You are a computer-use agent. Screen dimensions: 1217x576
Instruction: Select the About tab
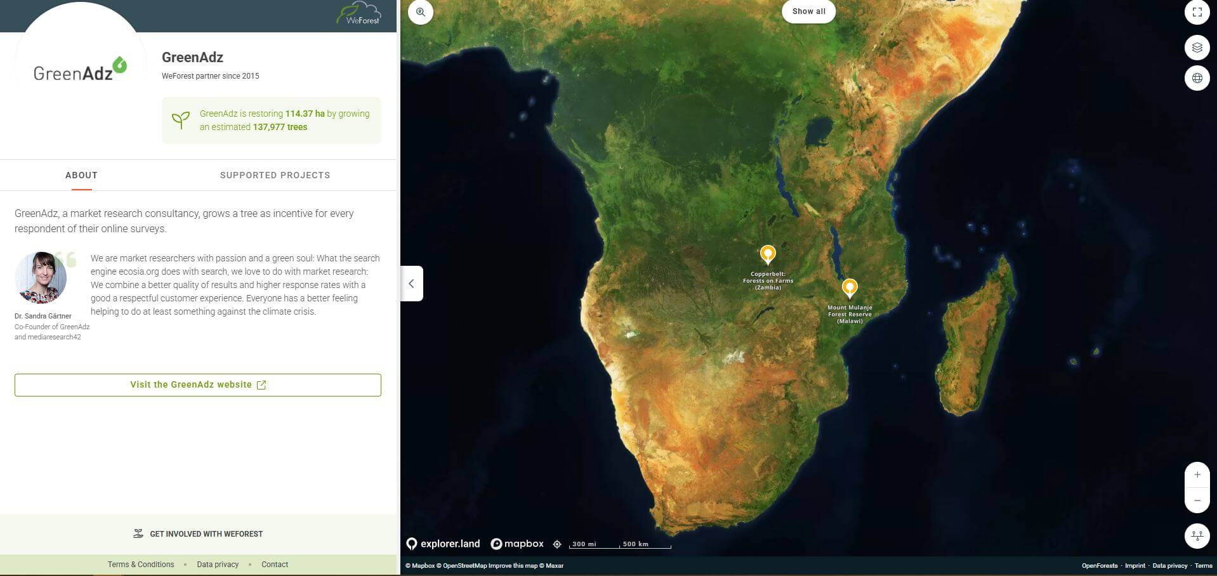point(81,175)
